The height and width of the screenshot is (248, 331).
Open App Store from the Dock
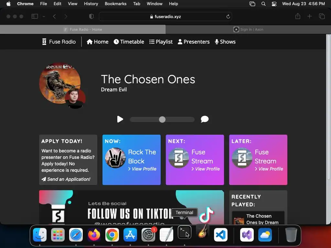pyautogui.click(x=130, y=235)
